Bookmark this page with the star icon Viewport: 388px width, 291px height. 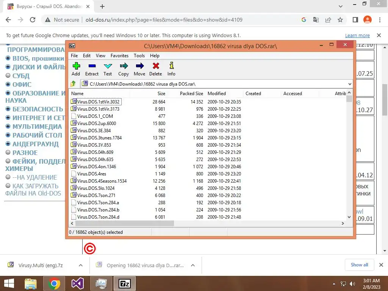340,20
